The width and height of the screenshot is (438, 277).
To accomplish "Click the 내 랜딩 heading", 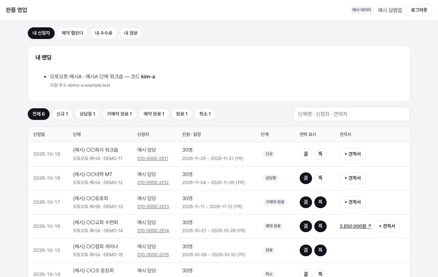I will pos(43,57).
